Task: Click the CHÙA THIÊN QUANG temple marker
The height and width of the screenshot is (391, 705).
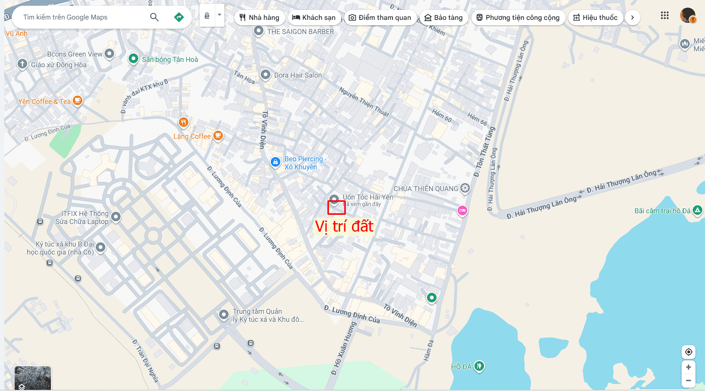Action: pyautogui.click(x=465, y=188)
